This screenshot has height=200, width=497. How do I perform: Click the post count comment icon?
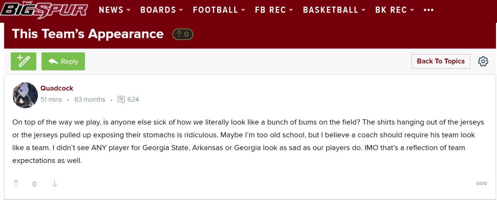coord(121,100)
